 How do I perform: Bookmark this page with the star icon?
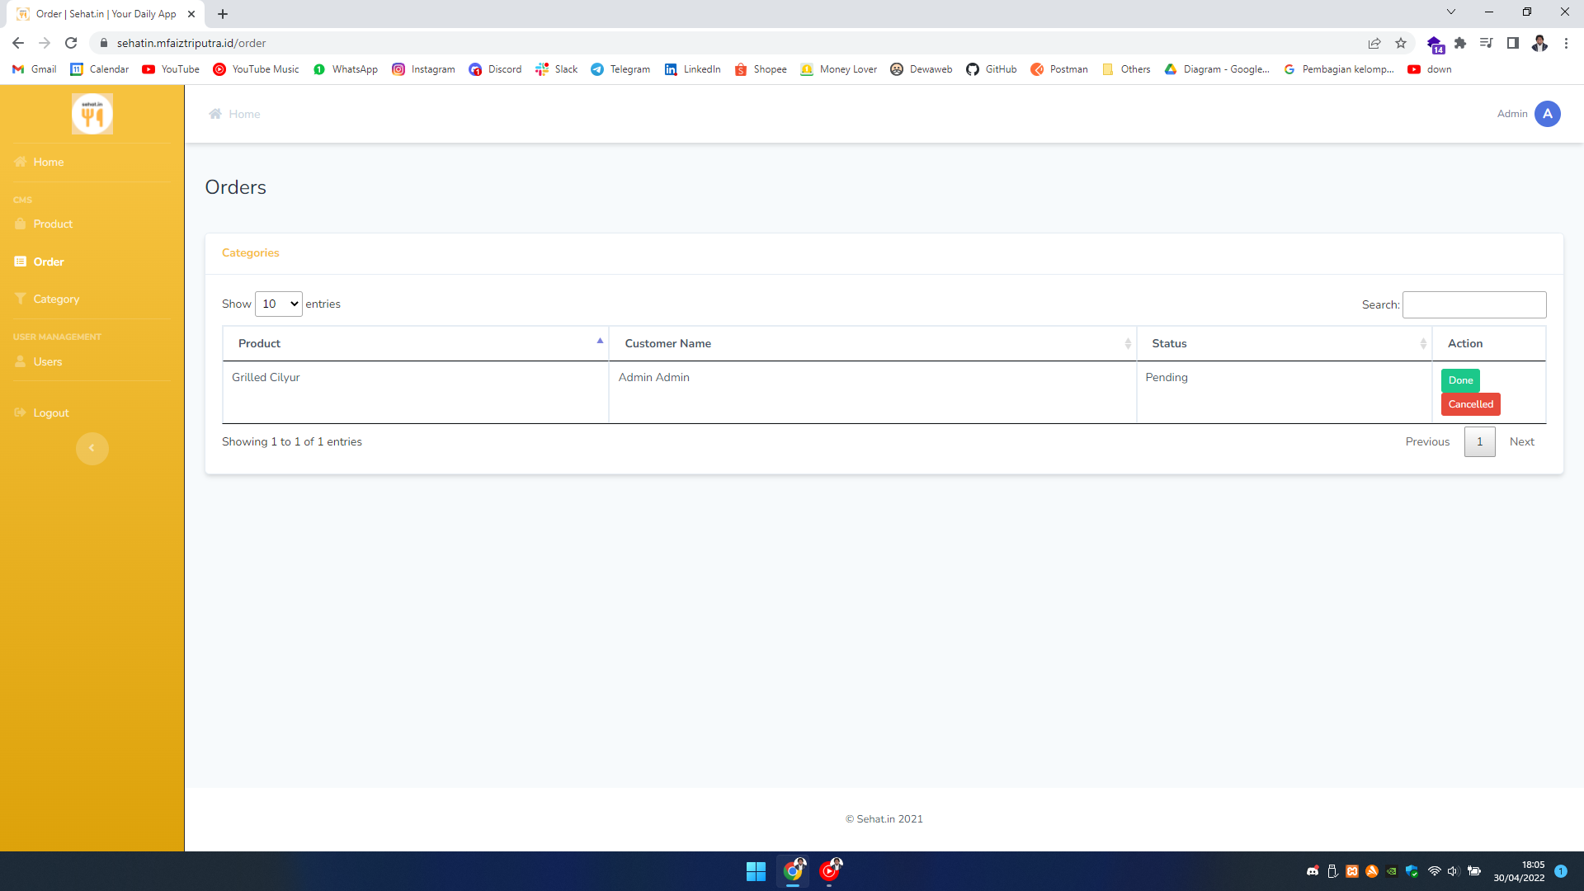(1401, 43)
